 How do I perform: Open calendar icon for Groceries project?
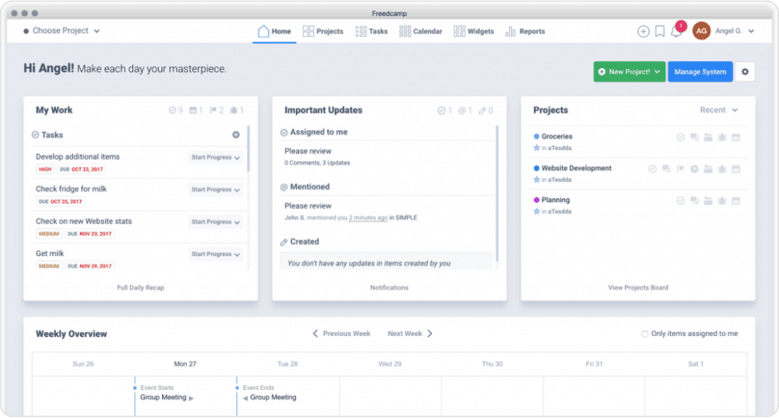tap(736, 137)
